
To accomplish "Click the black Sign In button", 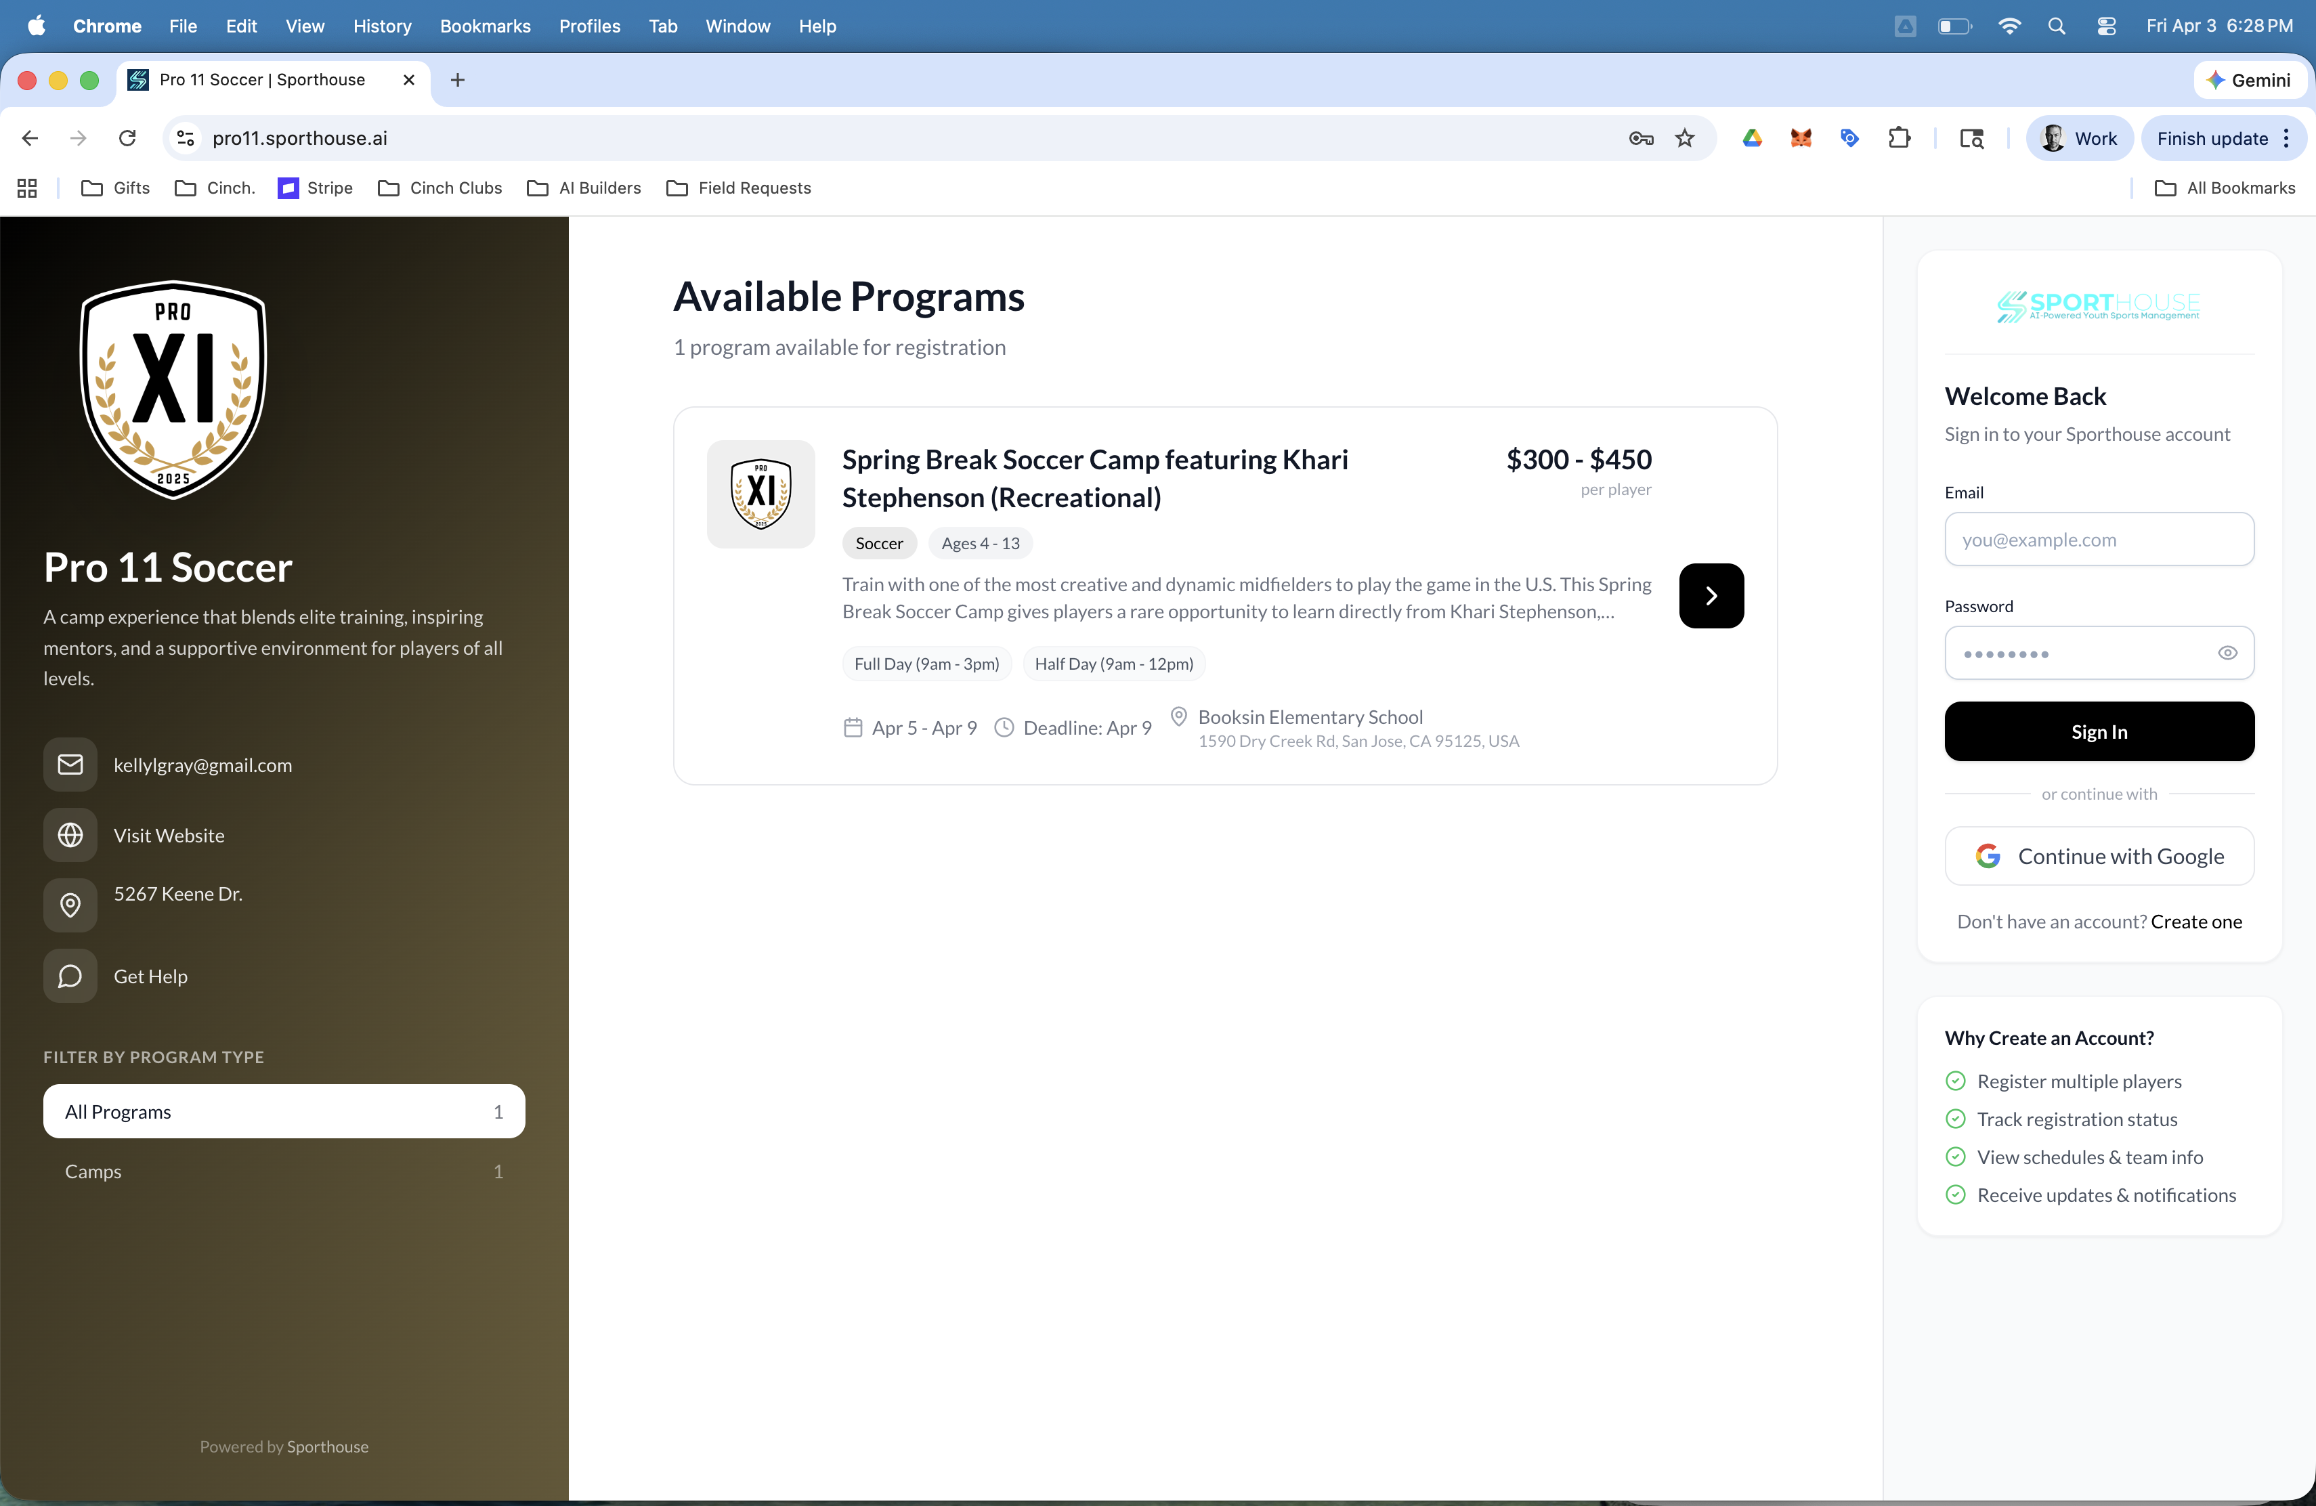I will 2099,731.
